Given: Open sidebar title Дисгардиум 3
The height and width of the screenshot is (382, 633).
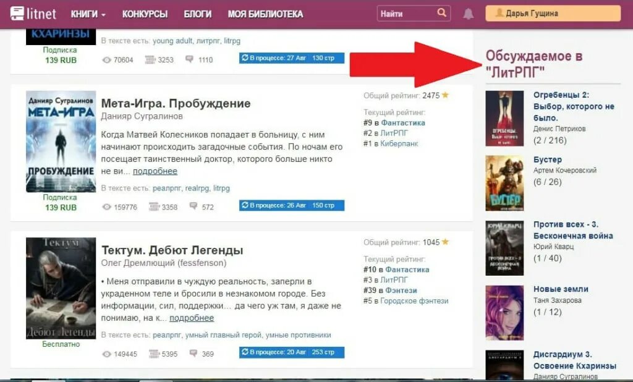Looking at the screenshot, I should pyautogui.click(x=575, y=360).
